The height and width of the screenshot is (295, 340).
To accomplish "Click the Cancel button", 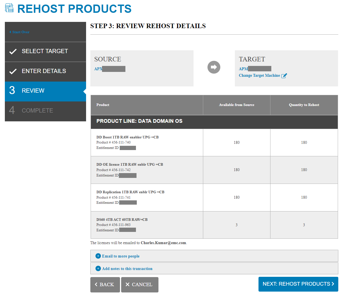I will [x=140, y=284].
